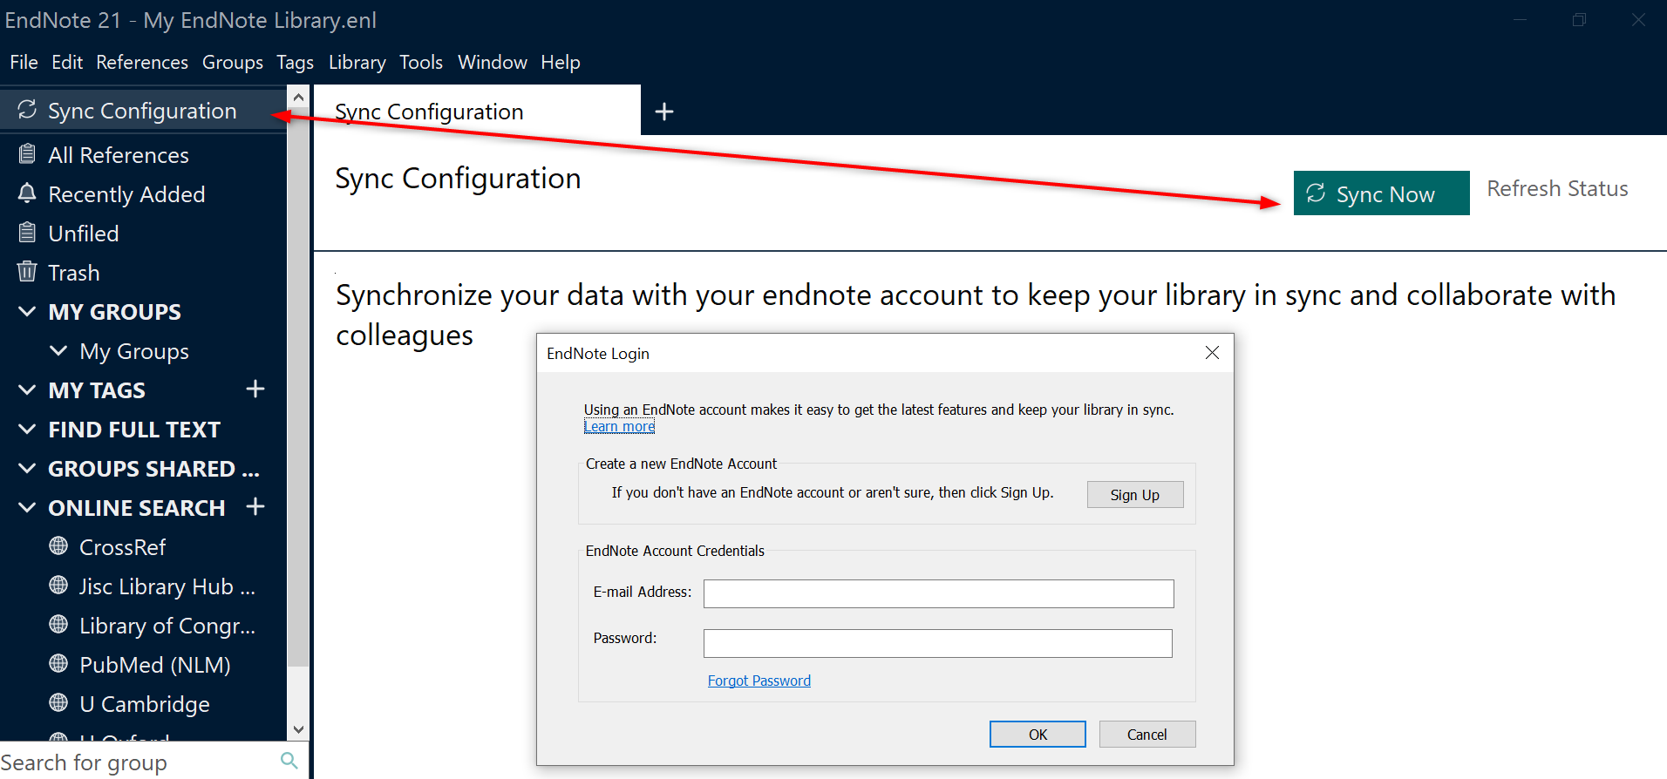Collapse the FIND FULL TEXT section
The width and height of the screenshot is (1667, 779).
click(27, 430)
